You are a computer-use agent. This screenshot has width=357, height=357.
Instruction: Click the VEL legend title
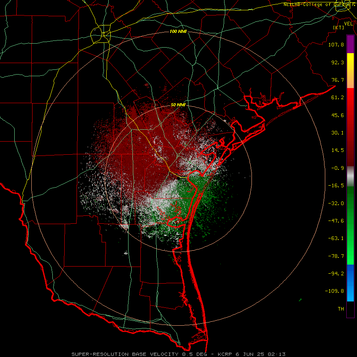point(348,24)
